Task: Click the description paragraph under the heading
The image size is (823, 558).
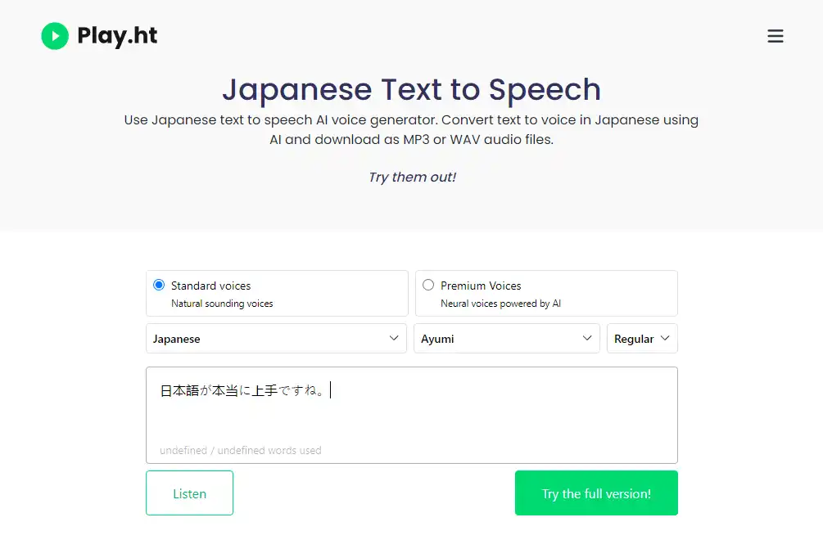Action: tap(411, 129)
